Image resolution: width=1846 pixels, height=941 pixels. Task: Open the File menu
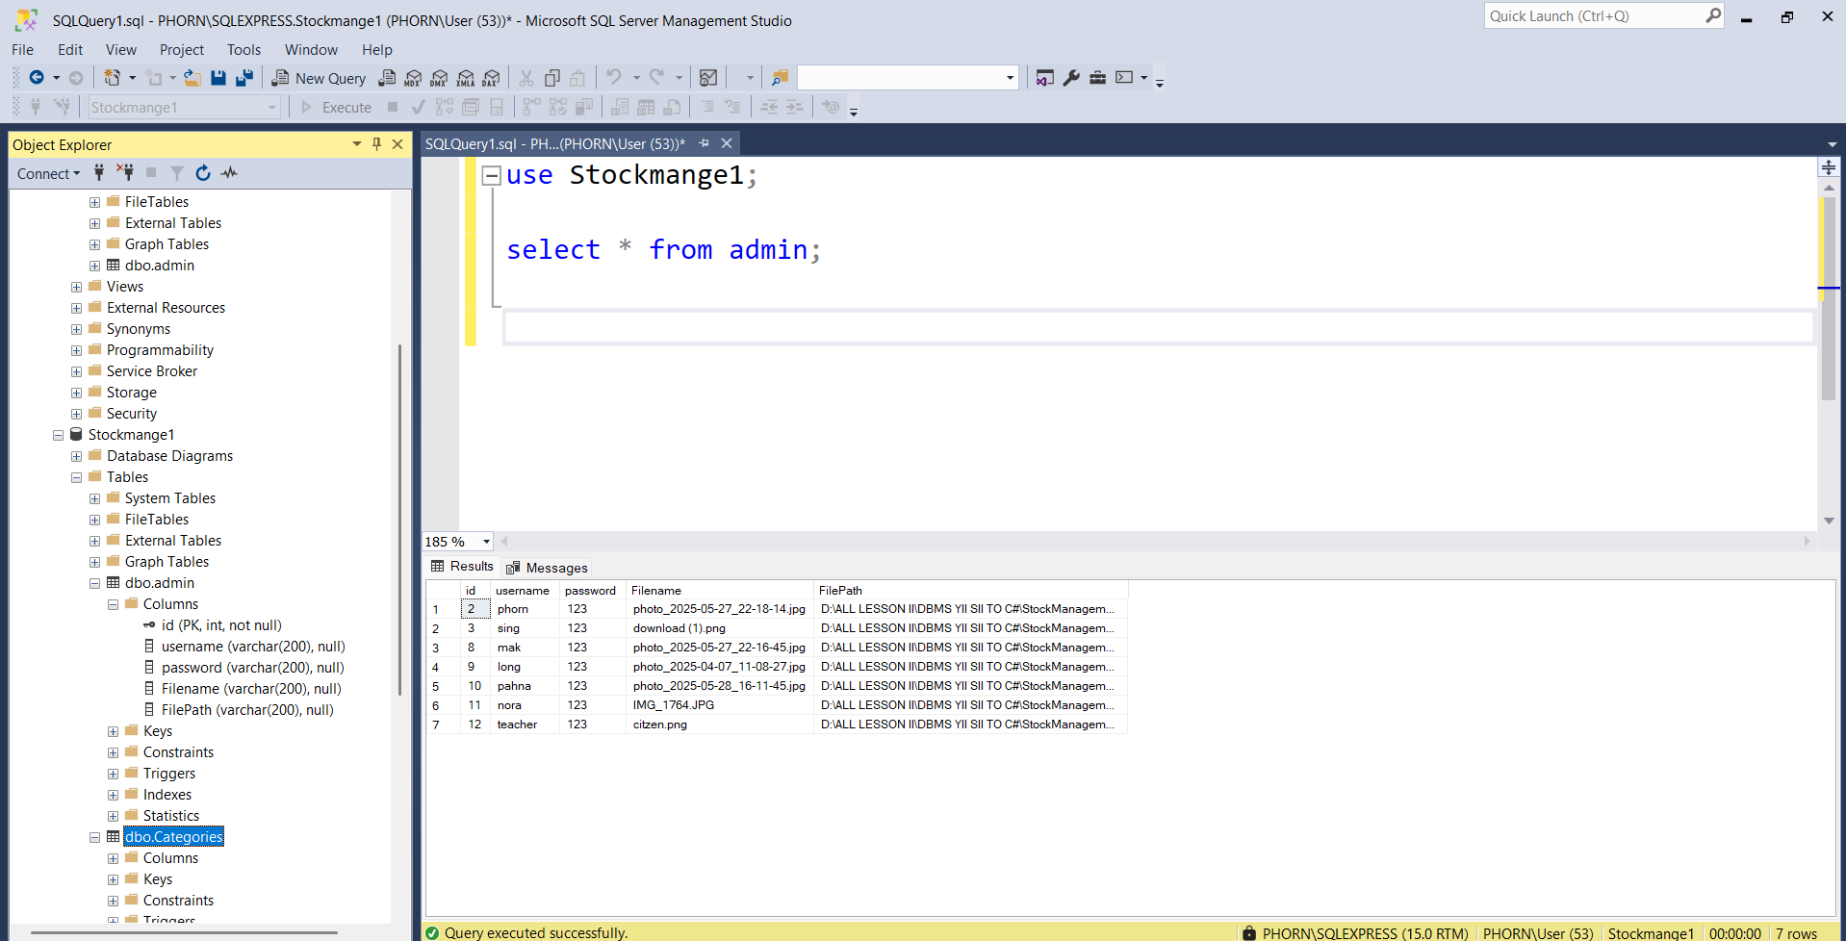tap(23, 50)
